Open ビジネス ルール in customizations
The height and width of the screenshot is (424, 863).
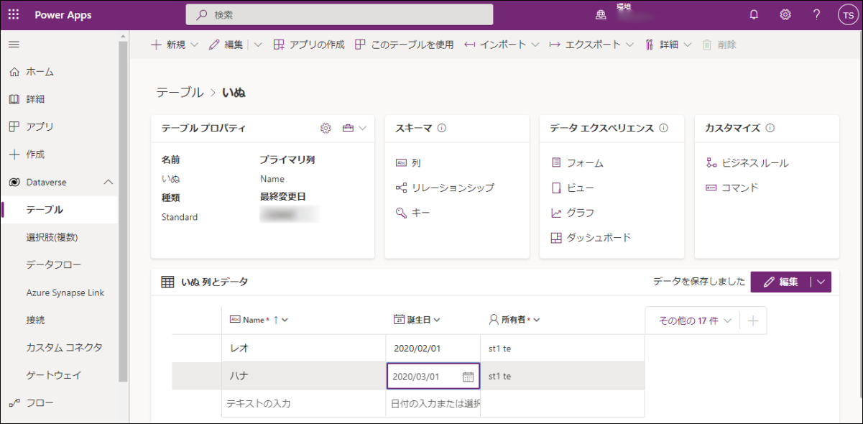(x=747, y=163)
